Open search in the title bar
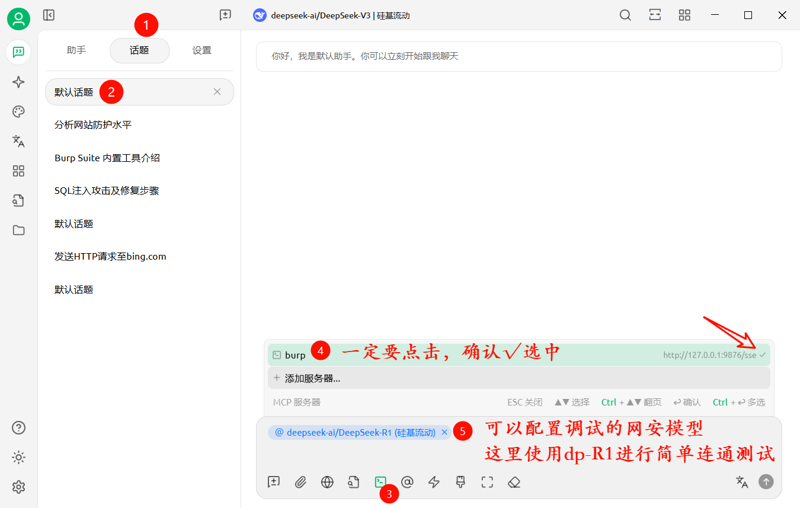 pos(625,15)
